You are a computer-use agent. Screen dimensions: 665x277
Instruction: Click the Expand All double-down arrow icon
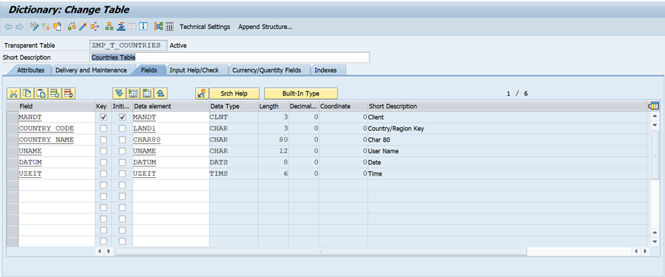coord(119,94)
